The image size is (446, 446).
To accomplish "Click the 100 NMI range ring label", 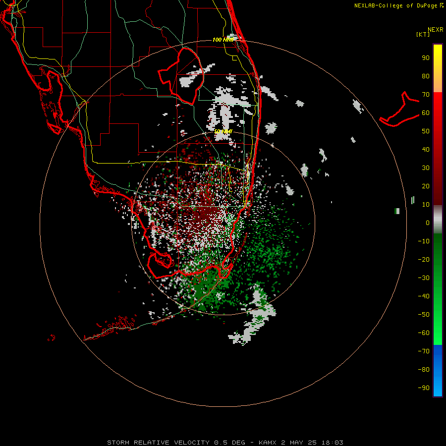I will coord(223,40).
